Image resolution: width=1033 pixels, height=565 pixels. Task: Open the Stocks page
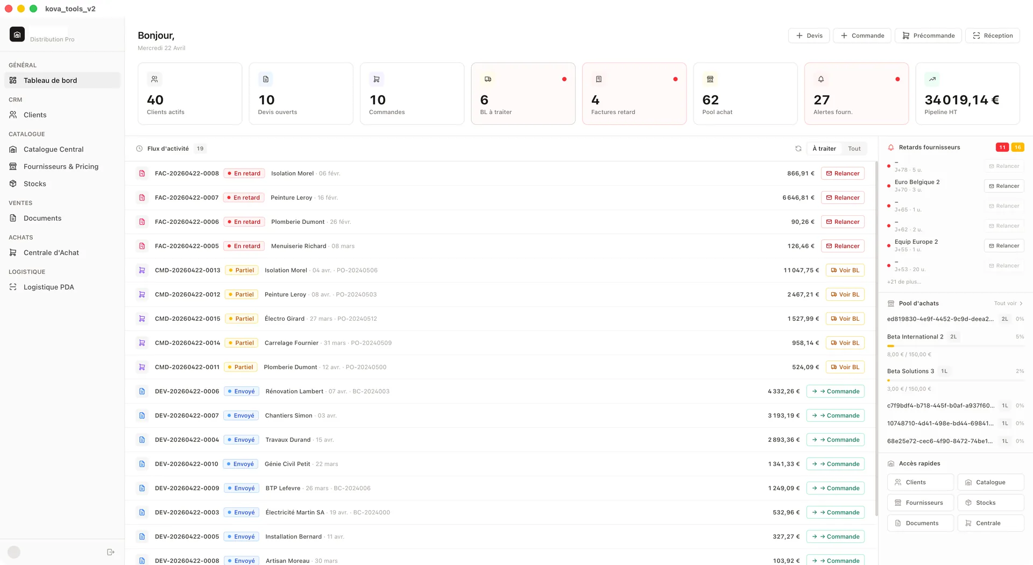click(36, 183)
